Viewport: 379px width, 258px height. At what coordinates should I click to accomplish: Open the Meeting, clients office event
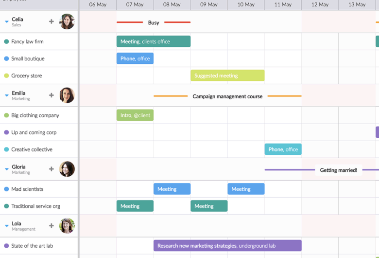(154, 41)
